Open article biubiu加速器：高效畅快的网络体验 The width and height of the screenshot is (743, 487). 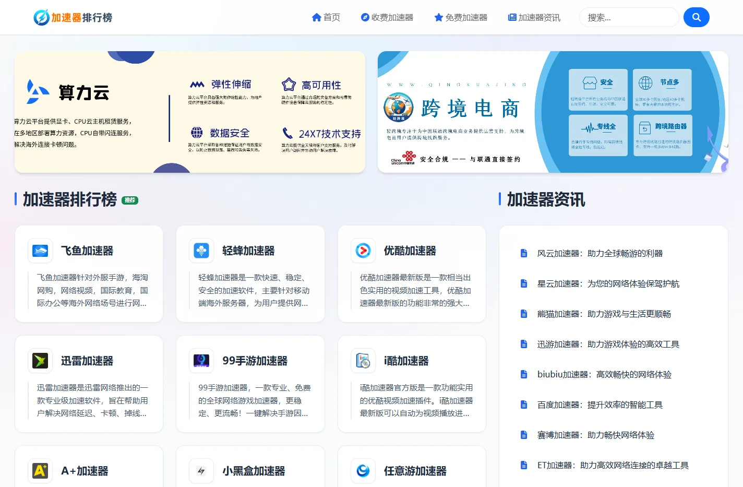tap(604, 374)
